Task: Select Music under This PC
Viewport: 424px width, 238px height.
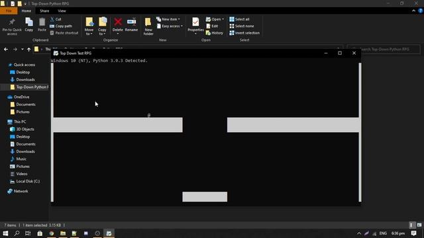Action: tap(18, 159)
